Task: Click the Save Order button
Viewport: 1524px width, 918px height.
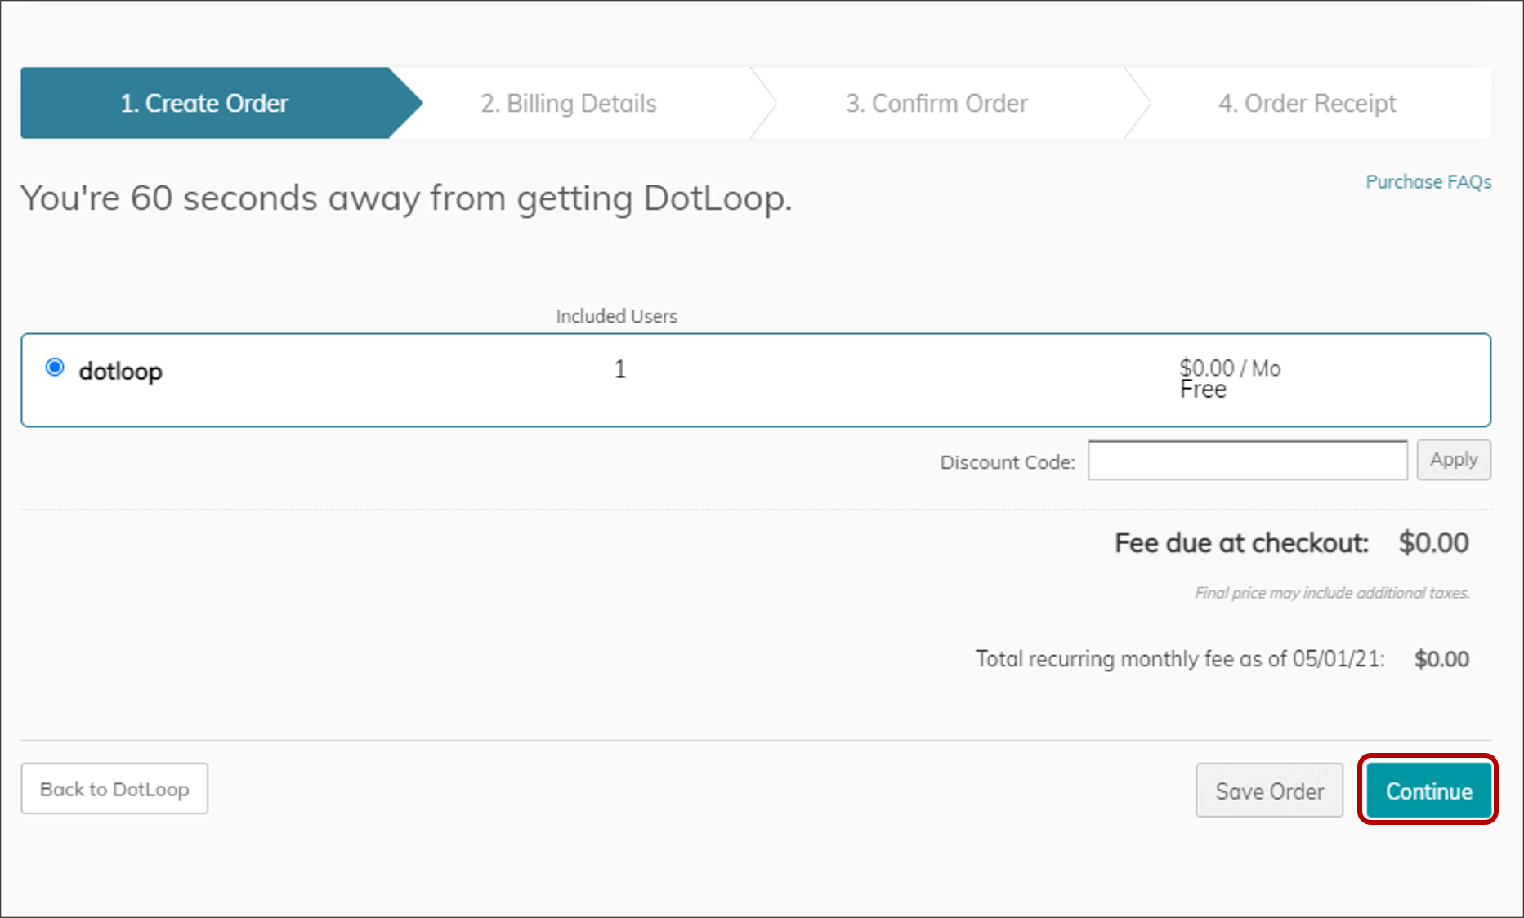Action: (x=1269, y=791)
